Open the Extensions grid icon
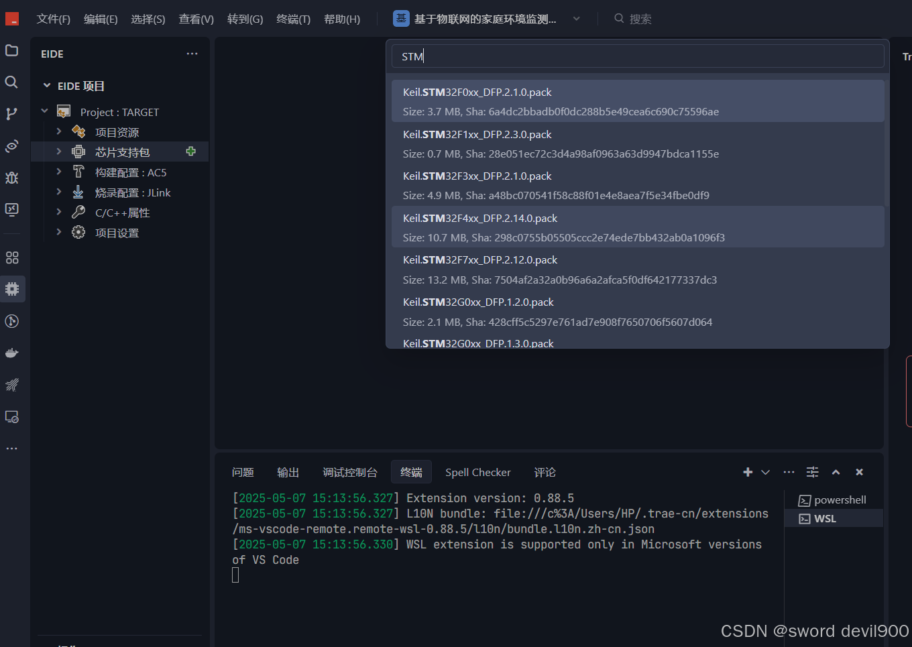This screenshot has width=912, height=647. click(x=11, y=257)
